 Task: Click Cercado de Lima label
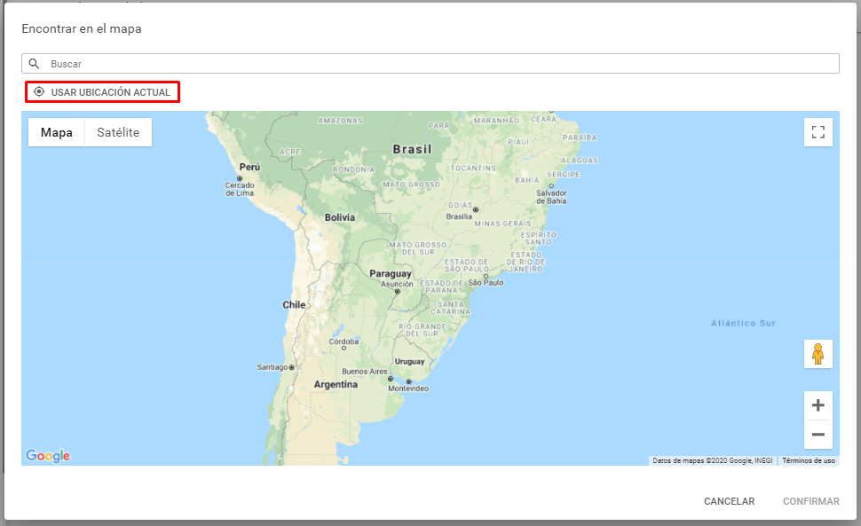[x=240, y=189]
